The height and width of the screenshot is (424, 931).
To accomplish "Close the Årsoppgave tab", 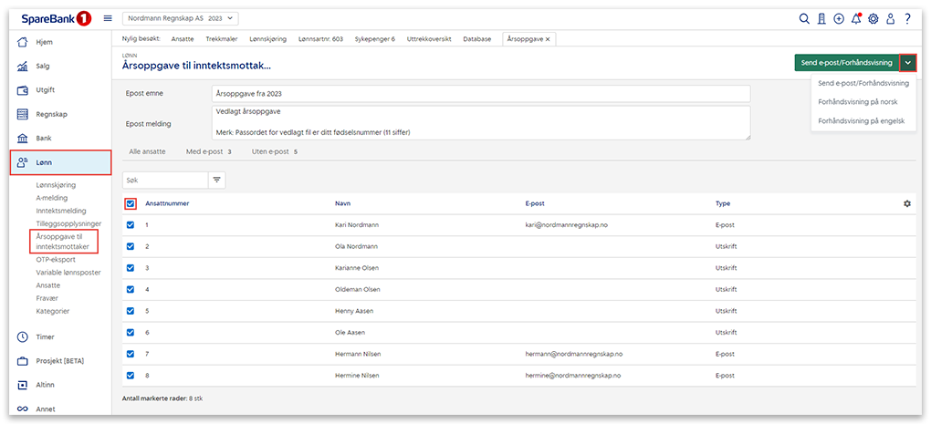I will coord(548,39).
